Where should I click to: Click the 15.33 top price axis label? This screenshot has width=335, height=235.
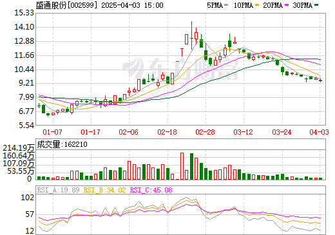point(24,13)
